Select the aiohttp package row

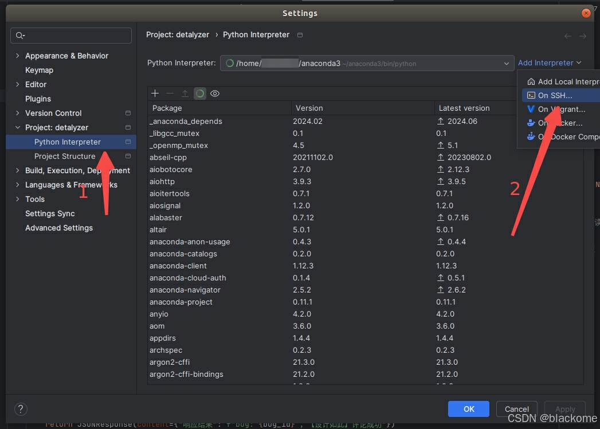[366, 182]
